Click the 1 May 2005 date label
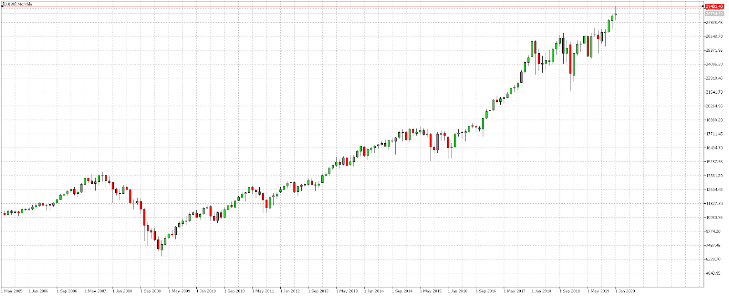Viewport: 729px width, 296px height. click(x=12, y=291)
